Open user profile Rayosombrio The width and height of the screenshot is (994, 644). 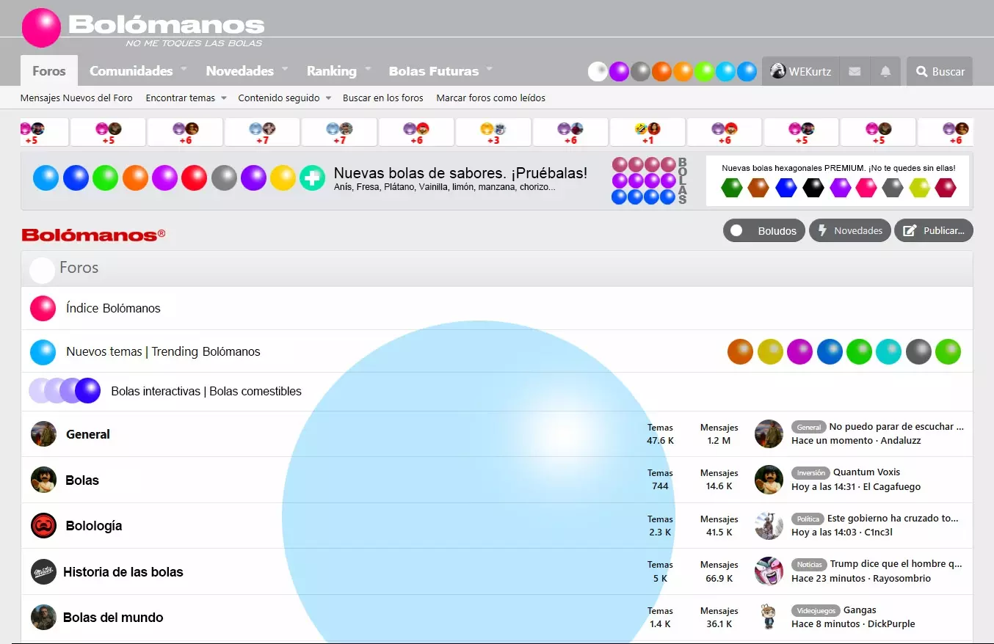[901, 578]
